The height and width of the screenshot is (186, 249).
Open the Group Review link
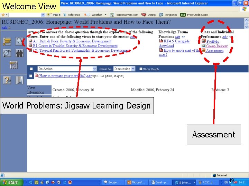(217, 46)
